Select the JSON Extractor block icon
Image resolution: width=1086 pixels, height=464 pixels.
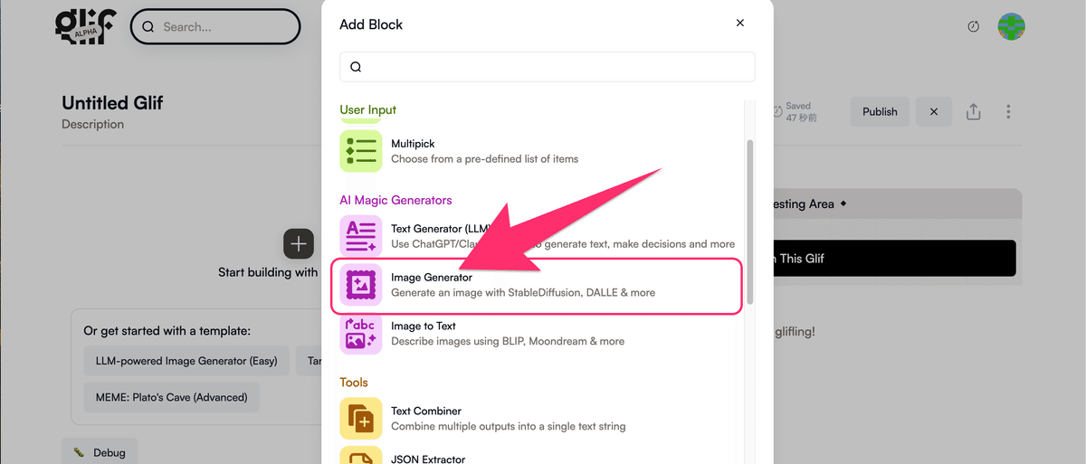click(x=361, y=455)
